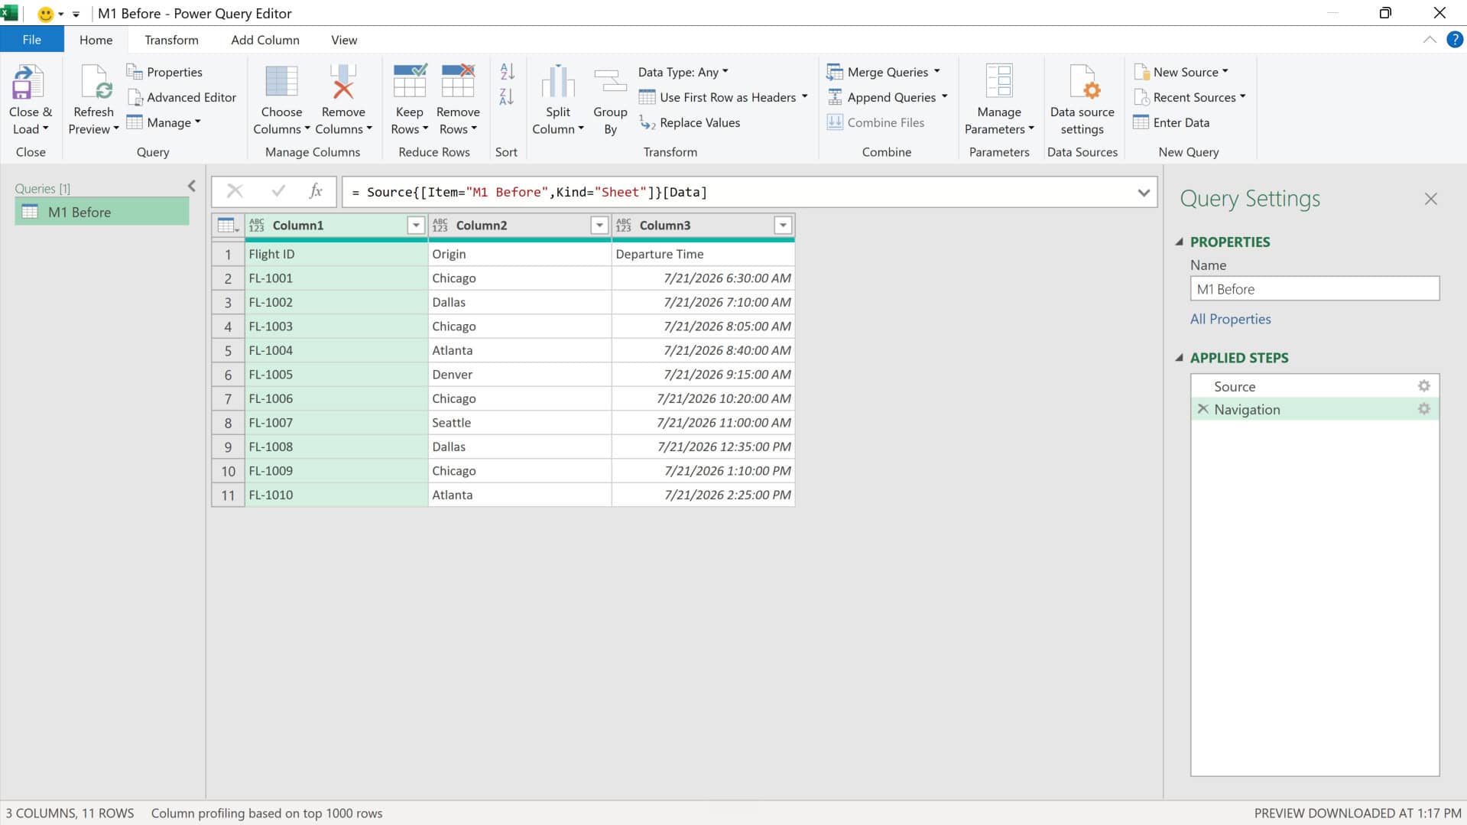
Task: Open the table menu icon in the grid corner
Action: (228, 226)
